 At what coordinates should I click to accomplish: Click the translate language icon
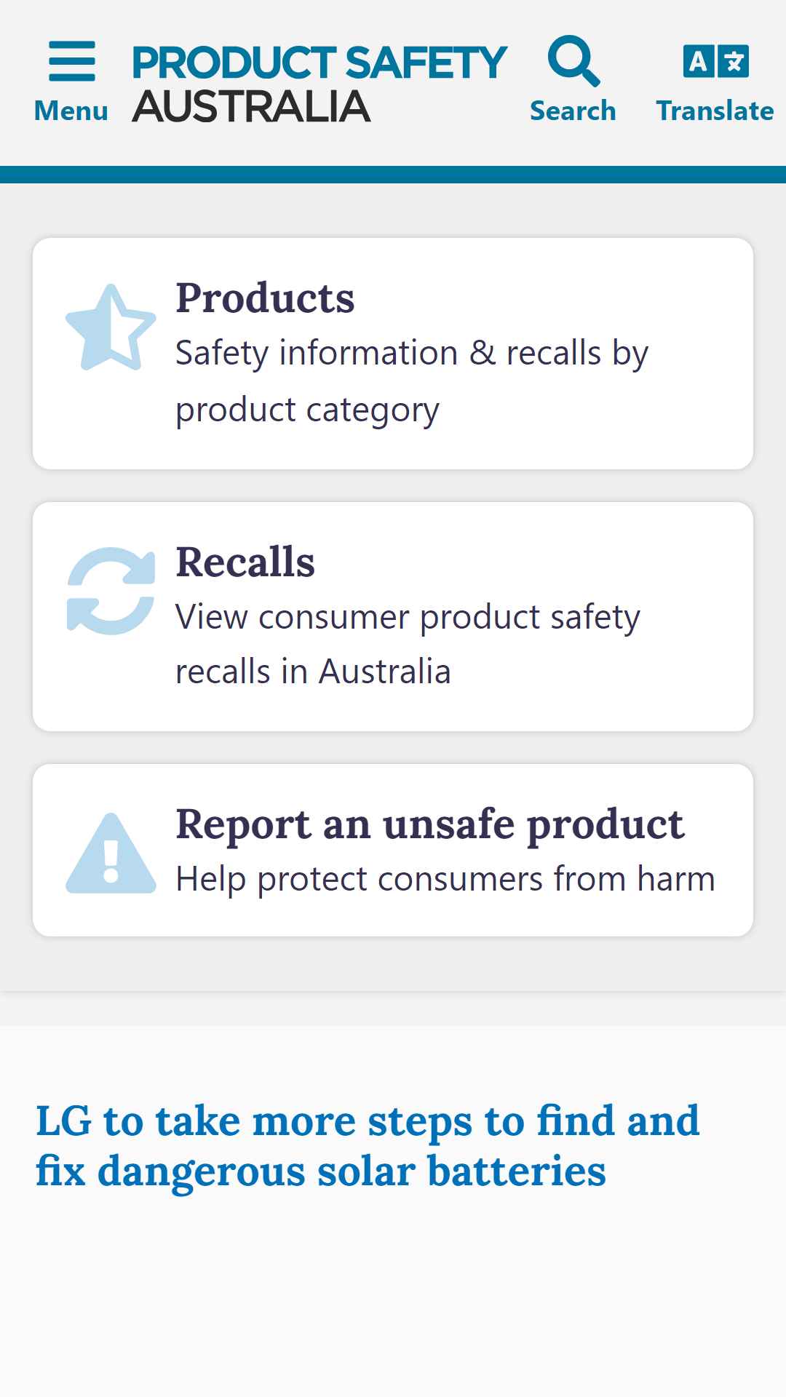click(715, 61)
